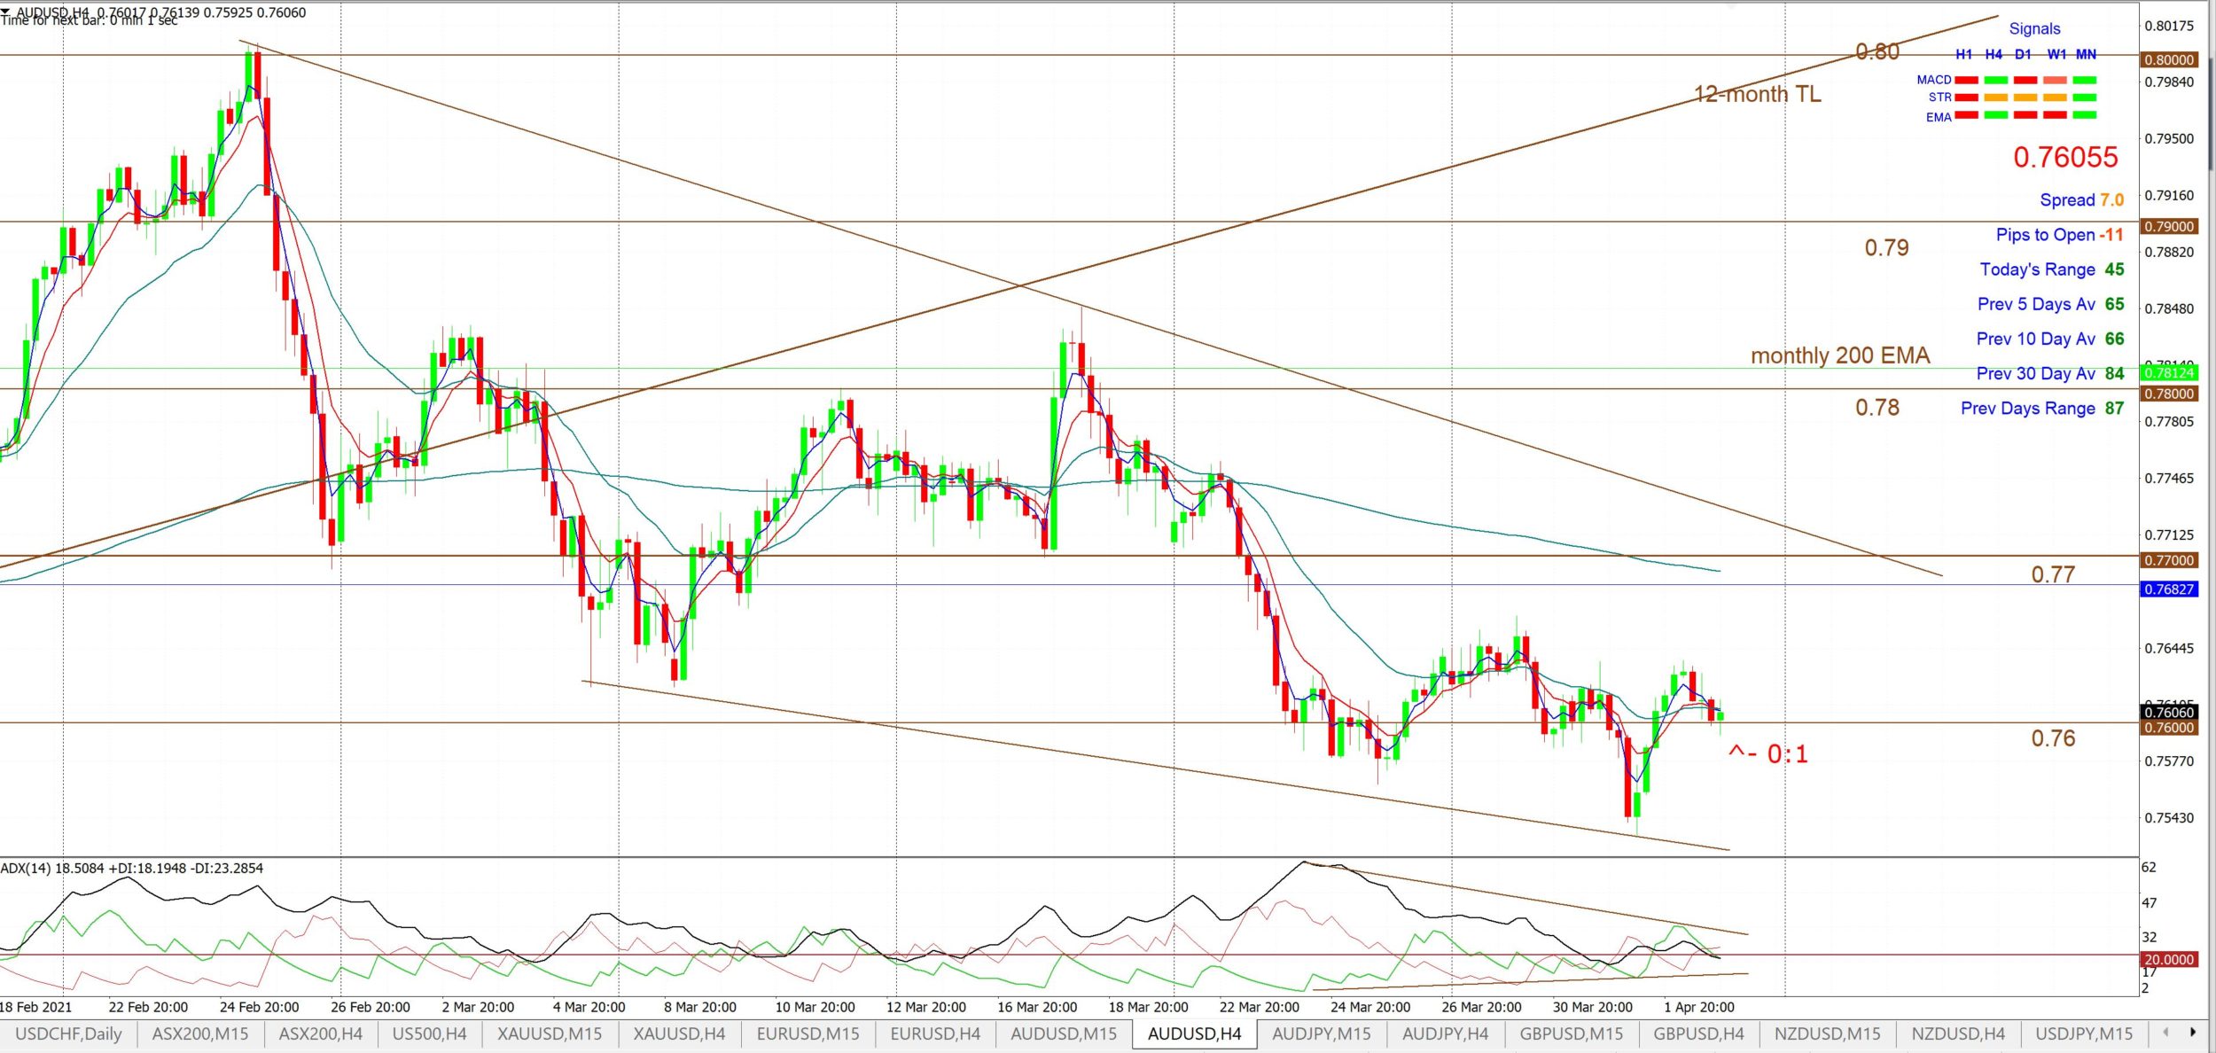Select the 0.78000 price level label
Image resolution: width=2216 pixels, height=1053 pixels.
[x=2169, y=394]
